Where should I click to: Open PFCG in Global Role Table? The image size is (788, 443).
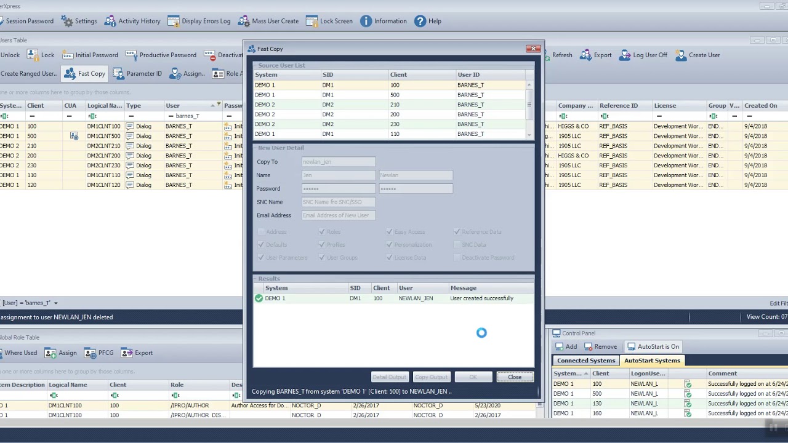click(98, 353)
